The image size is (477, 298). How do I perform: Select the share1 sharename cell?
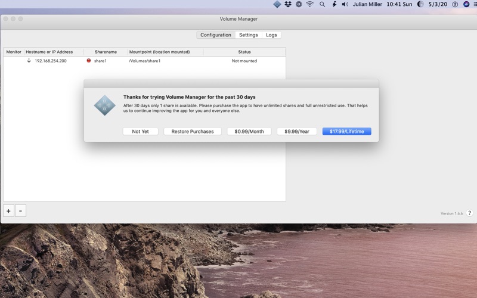coord(100,61)
